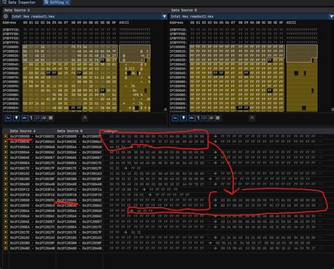The width and height of the screenshot is (334, 269).
Task: Click change icon of row 0x1FC20480 - 0x1FC204AB
Action: (6, 248)
